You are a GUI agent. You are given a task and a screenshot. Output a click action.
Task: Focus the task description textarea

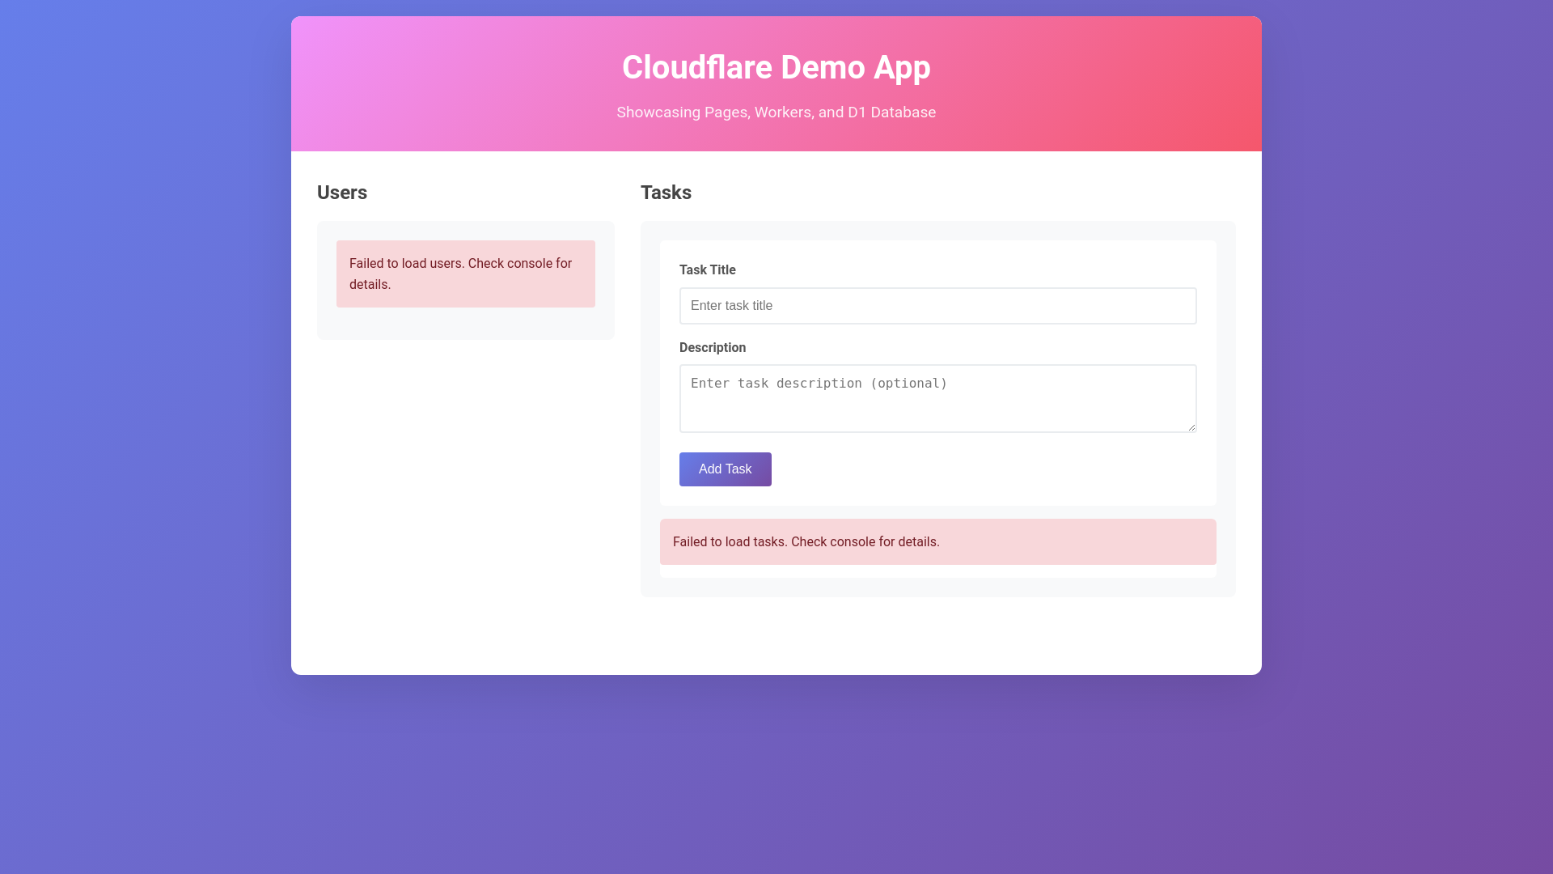937,398
